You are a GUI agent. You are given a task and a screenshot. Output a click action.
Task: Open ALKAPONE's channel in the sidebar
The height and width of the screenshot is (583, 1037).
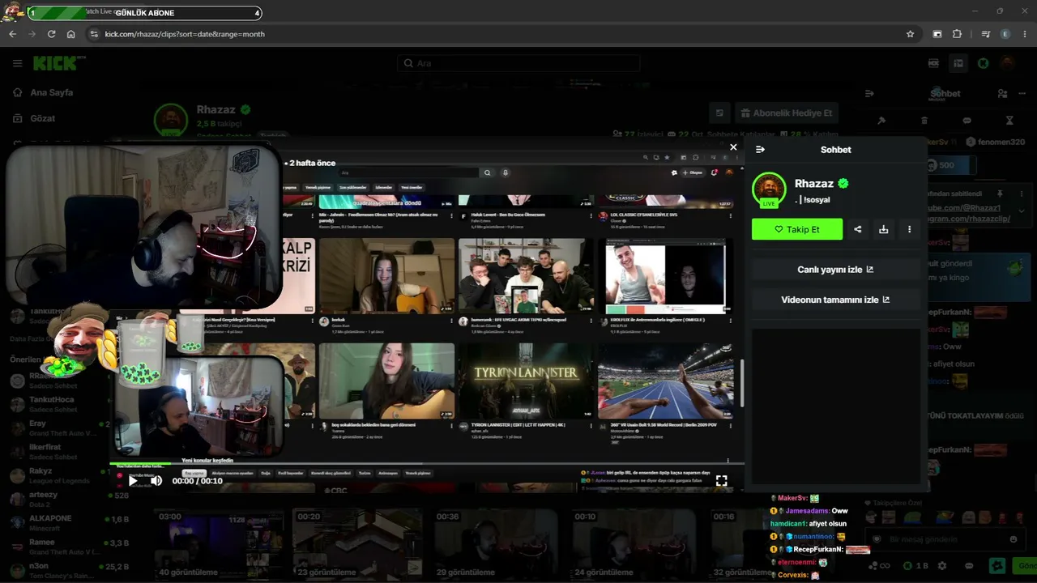tap(69, 523)
